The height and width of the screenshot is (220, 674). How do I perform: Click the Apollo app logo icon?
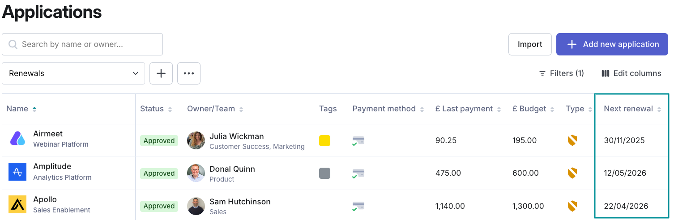[17, 205]
